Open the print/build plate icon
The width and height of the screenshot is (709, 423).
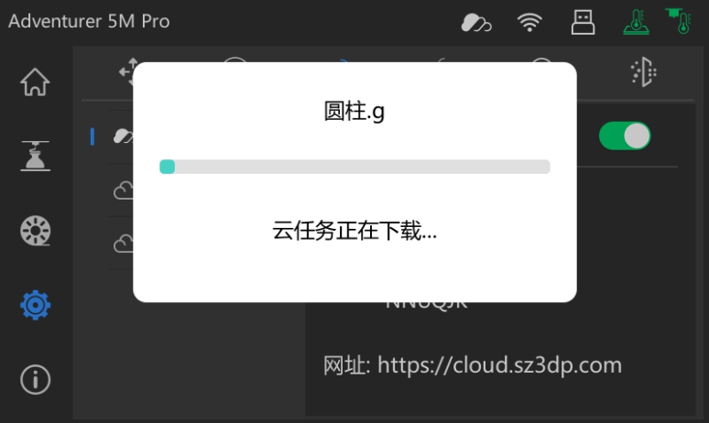click(36, 156)
